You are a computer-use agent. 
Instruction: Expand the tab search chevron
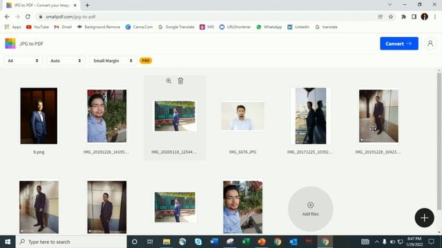click(x=390, y=5)
